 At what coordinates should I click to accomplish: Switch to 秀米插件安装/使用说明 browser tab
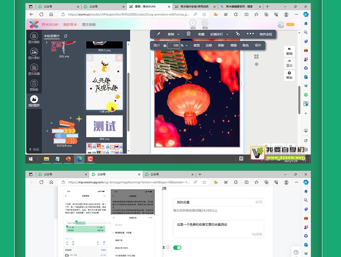pyautogui.click(x=194, y=7)
